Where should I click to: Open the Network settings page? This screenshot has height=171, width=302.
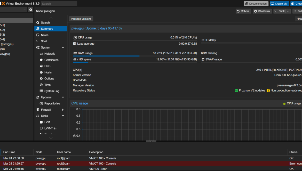(x=51, y=54)
